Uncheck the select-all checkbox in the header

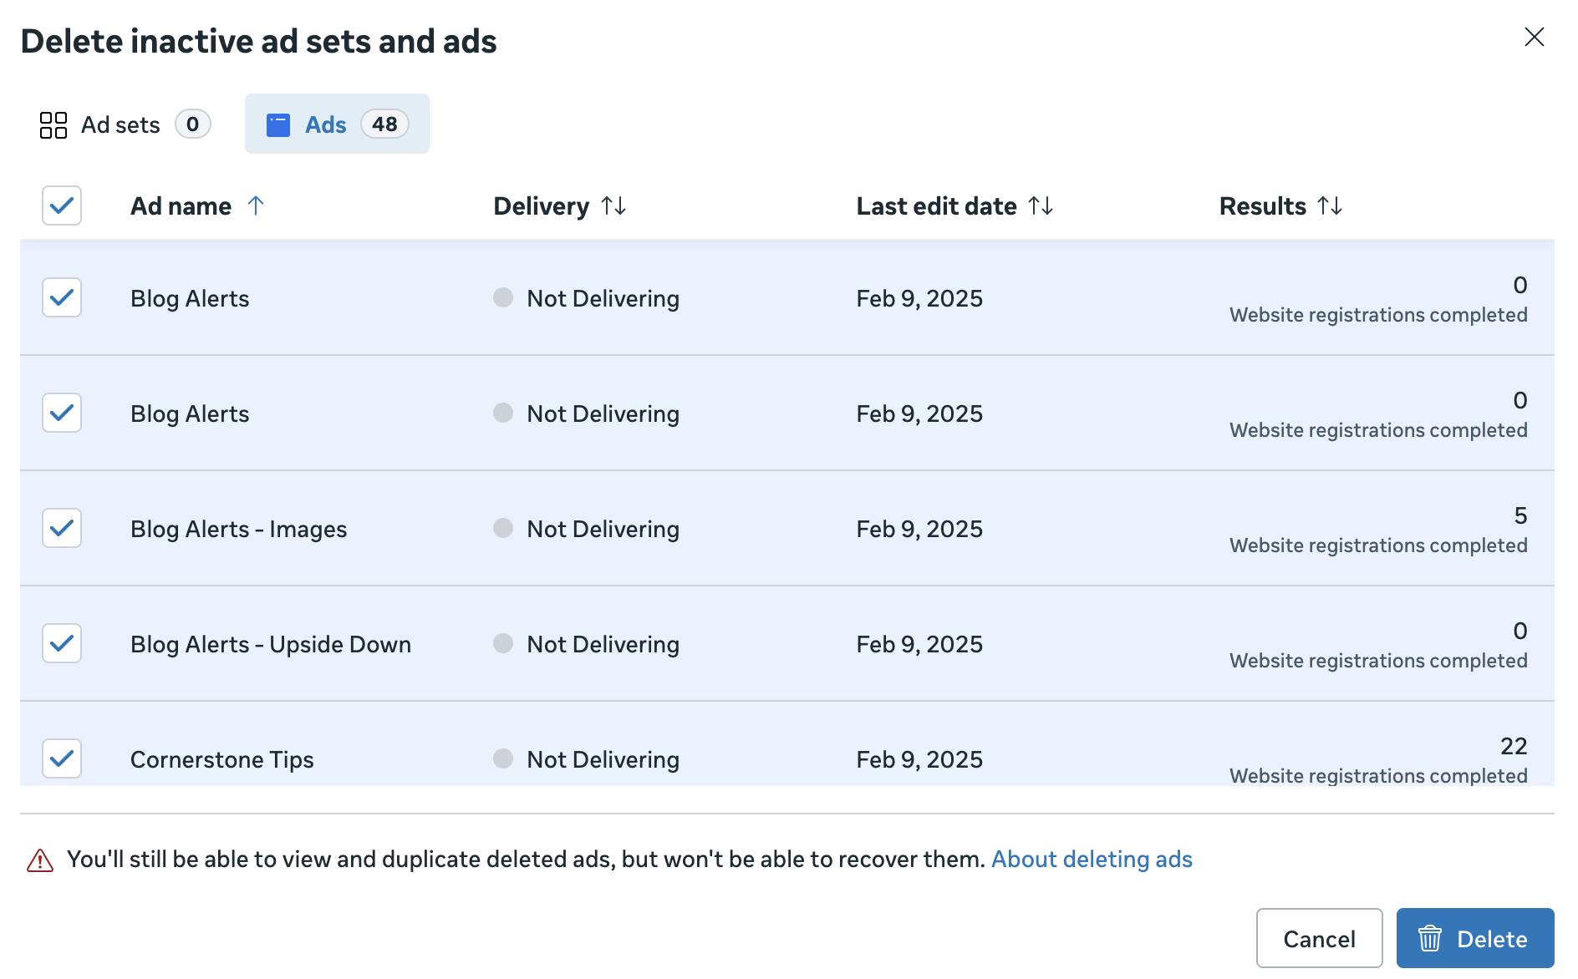(60, 205)
